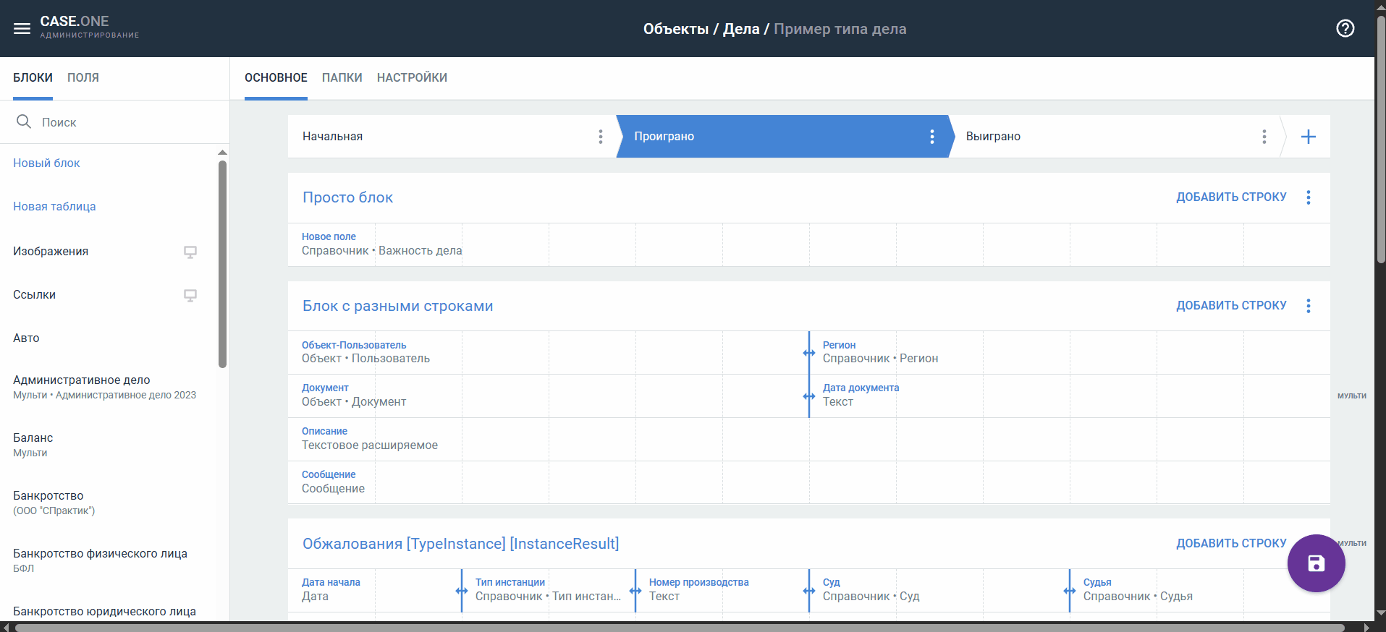The image size is (1386, 632).
Task: Click the search magnifier icon
Action: click(x=24, y=121)
